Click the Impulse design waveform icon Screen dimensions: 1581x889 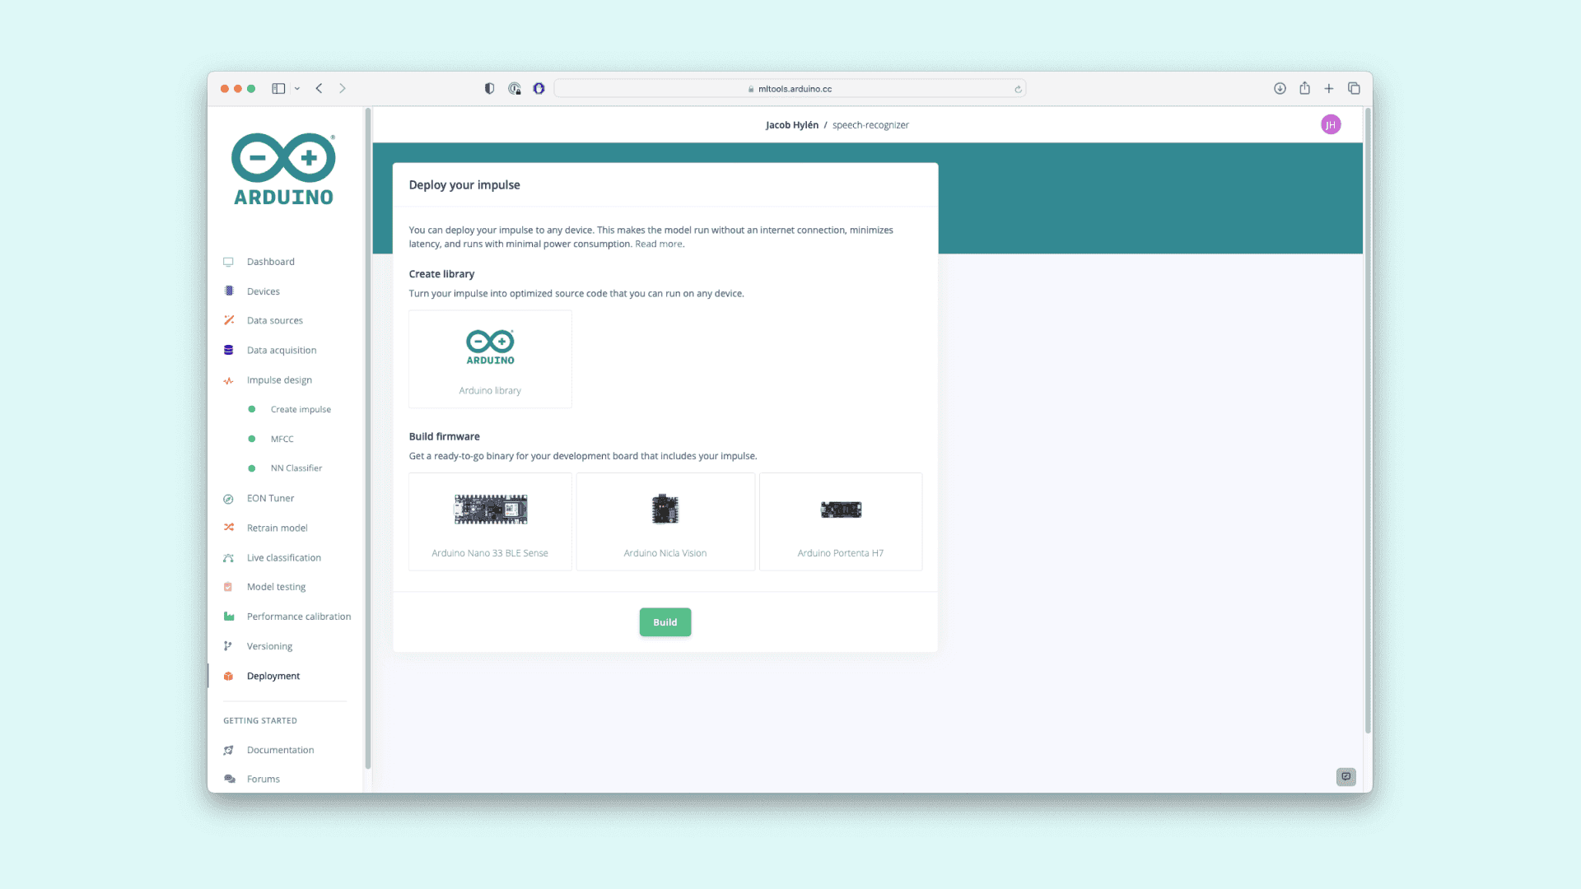(x=228, y=380)
